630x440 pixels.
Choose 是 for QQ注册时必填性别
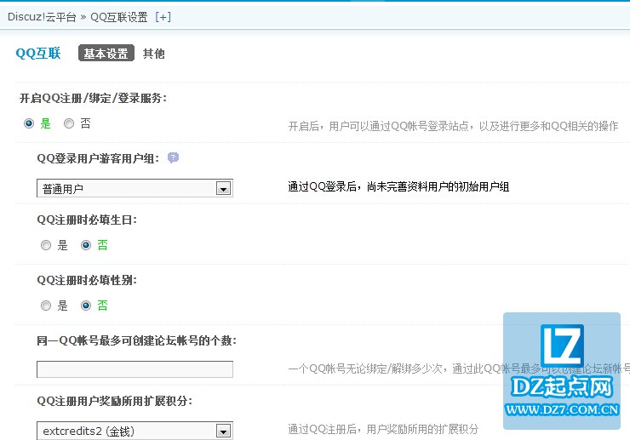(46, 306)
